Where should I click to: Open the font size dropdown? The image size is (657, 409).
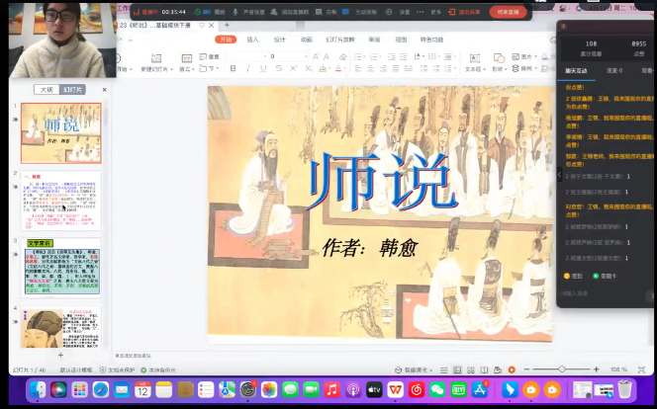[x=307, y=56]
